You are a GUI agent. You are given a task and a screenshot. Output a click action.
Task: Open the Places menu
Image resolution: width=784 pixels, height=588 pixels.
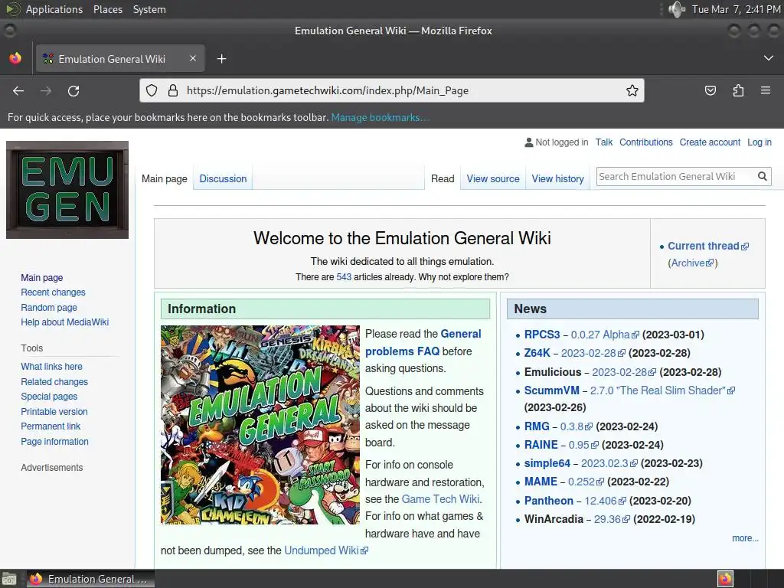tap(108, 9)
